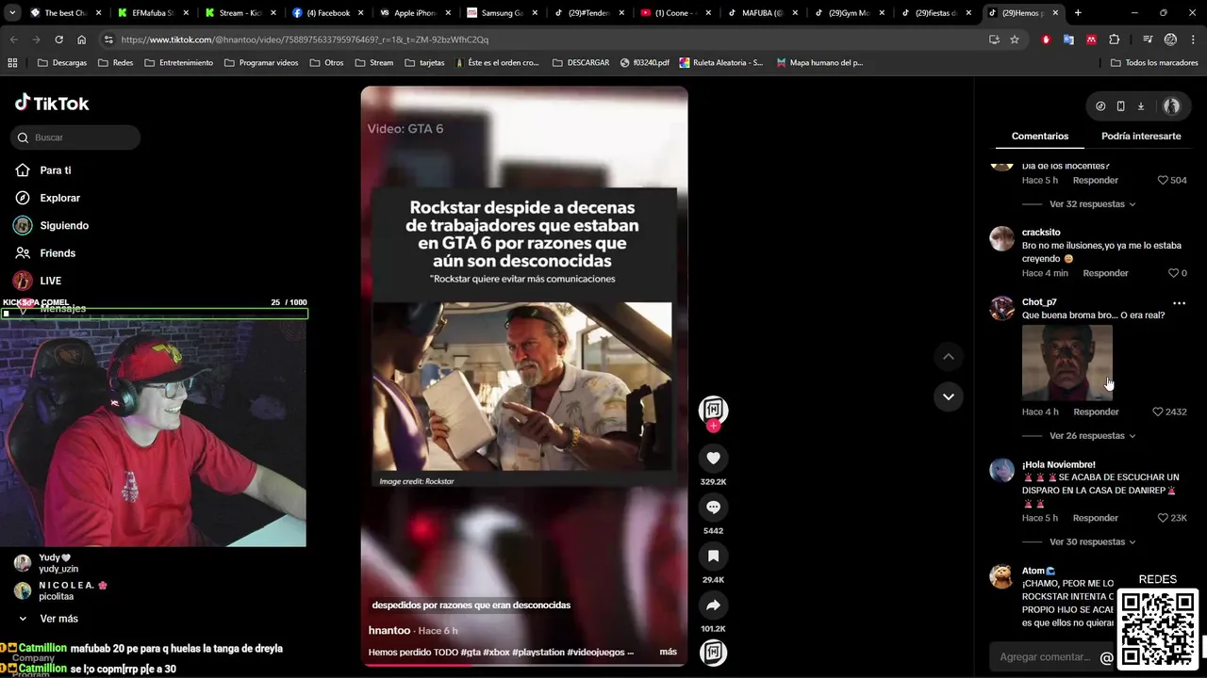Open the download icon in the top-right pill
Image resolution: width=1207 pixels, height=678 pixels.
coord(1140,106)
